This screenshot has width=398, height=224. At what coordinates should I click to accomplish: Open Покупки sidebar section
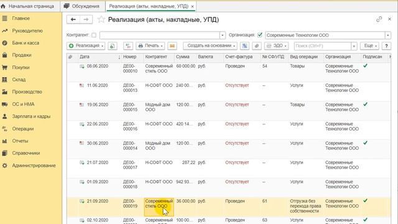point(21,67)
